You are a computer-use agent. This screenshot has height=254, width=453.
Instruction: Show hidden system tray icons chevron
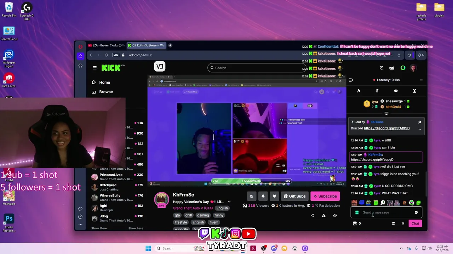tap(401, 248)
